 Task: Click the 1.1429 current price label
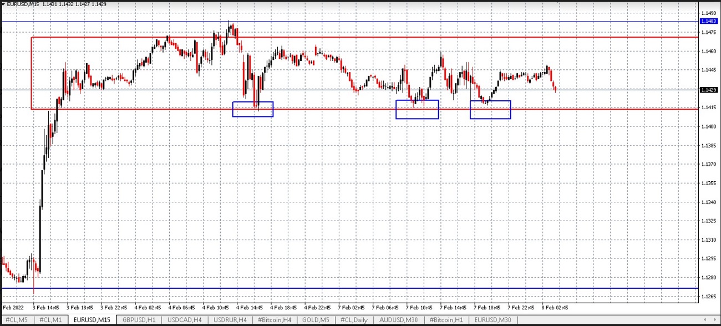point(709,90)
